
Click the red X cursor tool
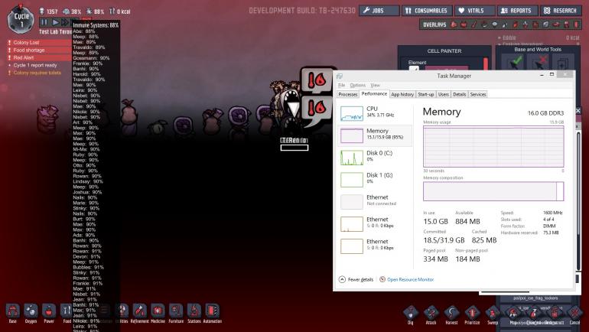[x=539, y=63]
